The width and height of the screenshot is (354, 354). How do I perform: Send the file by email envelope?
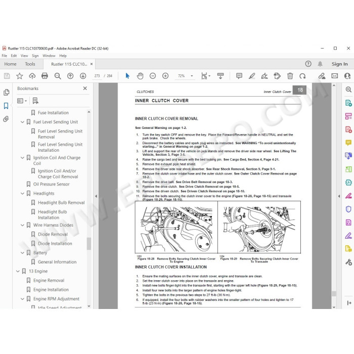tap(335, 76)
